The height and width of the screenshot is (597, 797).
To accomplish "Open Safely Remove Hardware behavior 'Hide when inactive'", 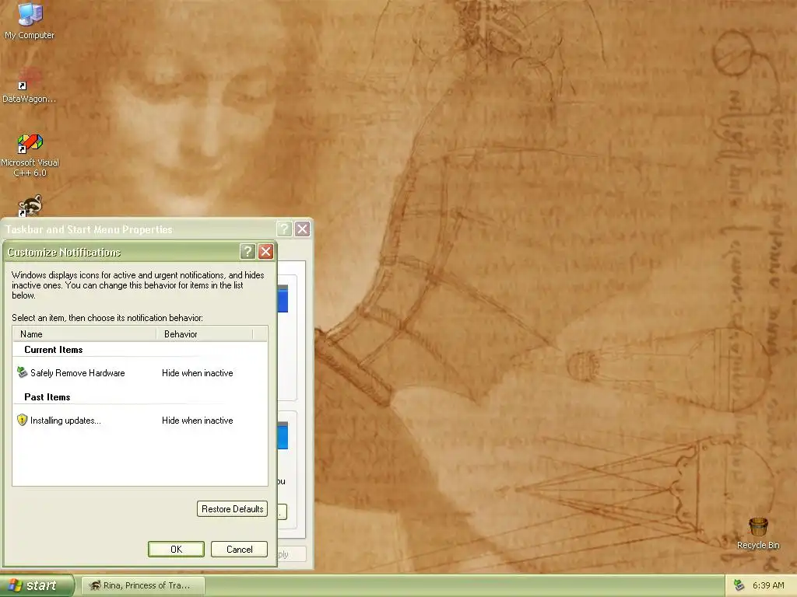I will [x=197, y=372].
